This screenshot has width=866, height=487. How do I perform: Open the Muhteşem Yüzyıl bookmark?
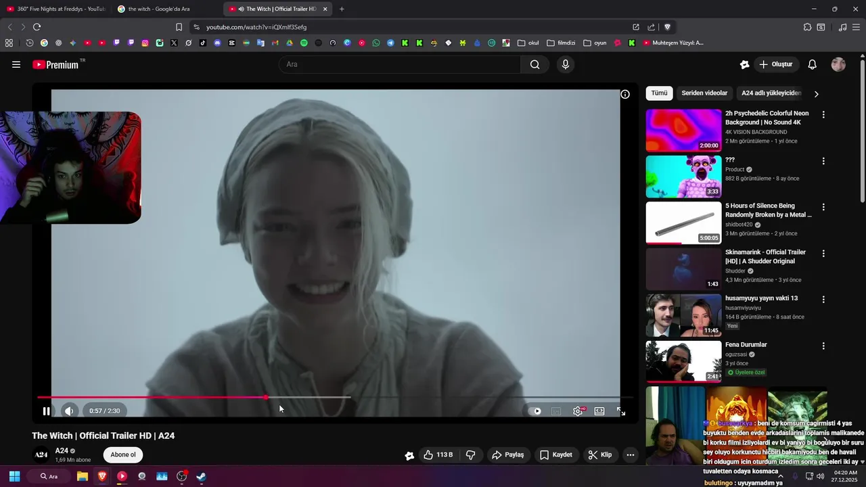(673, 43)
